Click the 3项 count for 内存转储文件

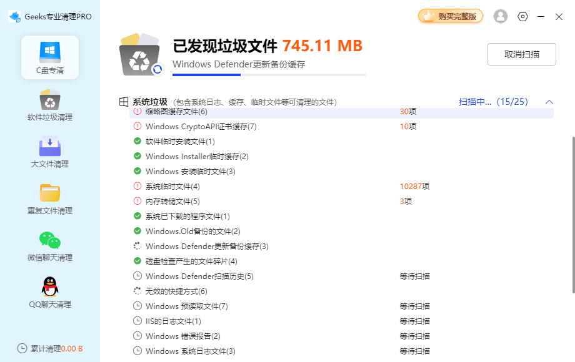click(406, 202)
